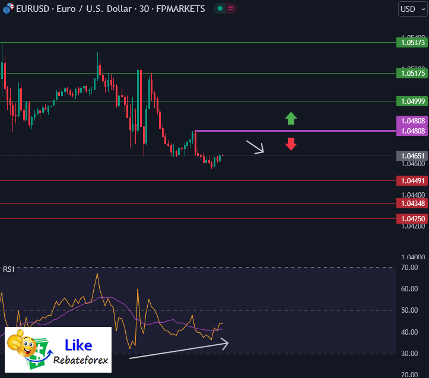
Task: Select the 1.05373 green price label
Action: tap(412, 42)
